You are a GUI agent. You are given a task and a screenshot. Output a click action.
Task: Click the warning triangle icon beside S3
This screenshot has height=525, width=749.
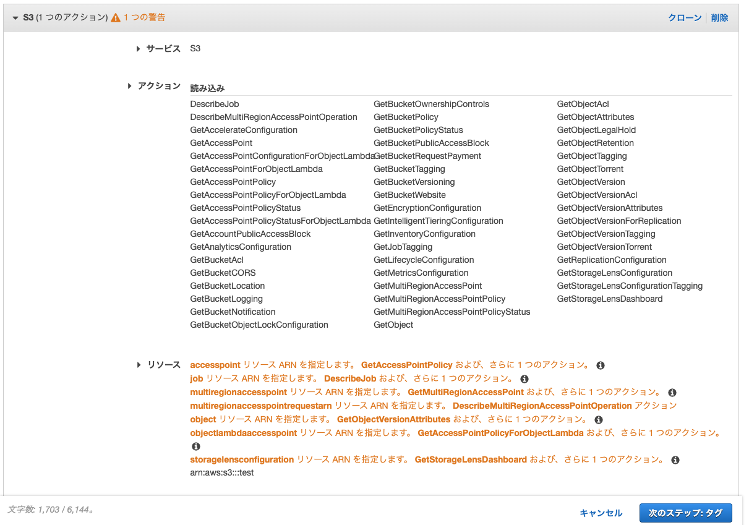tap(116, 18)
